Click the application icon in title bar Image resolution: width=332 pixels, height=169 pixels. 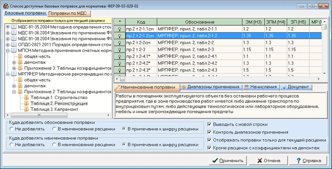(x=6, y=6)
